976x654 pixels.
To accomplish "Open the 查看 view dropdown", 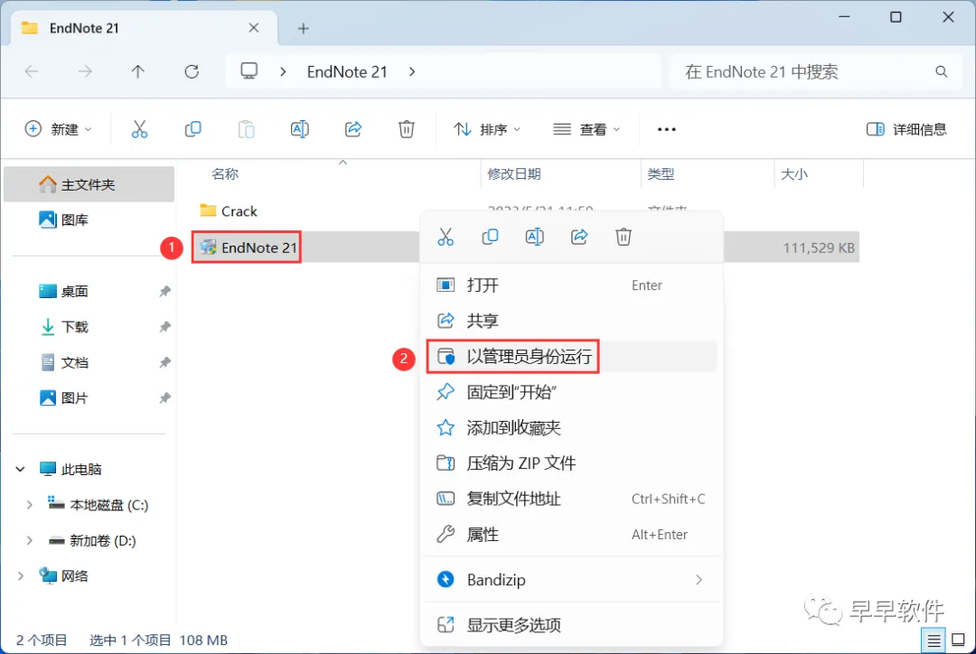I will 587,129.
